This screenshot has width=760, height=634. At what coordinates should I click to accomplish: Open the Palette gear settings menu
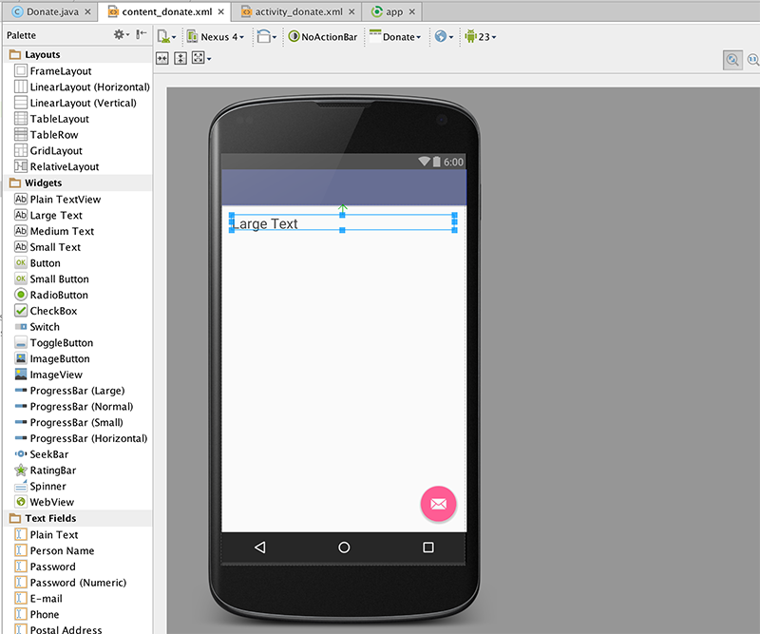click(121, 35)
